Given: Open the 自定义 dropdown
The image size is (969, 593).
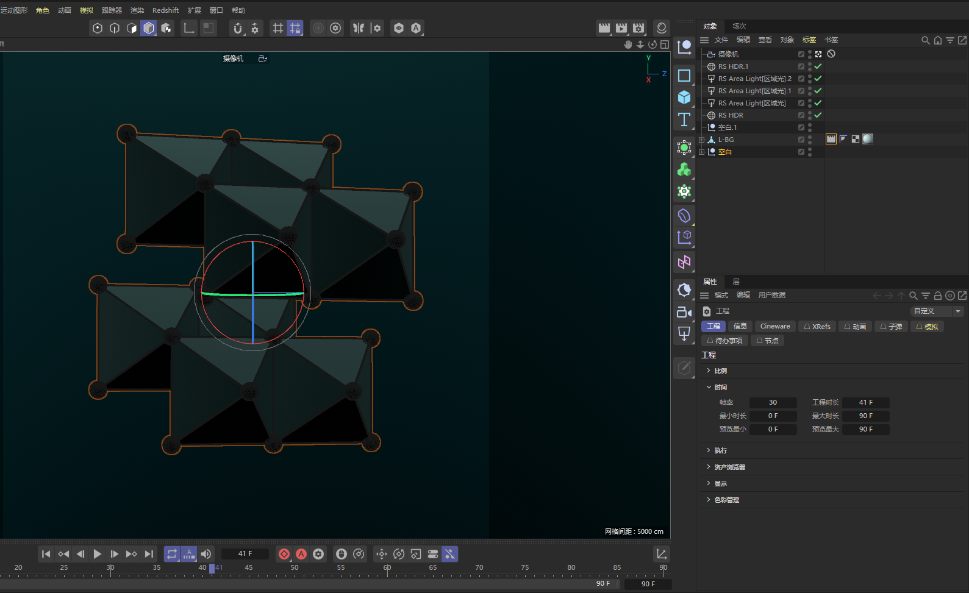Looking at the screenshot, I should pos(937,311).
